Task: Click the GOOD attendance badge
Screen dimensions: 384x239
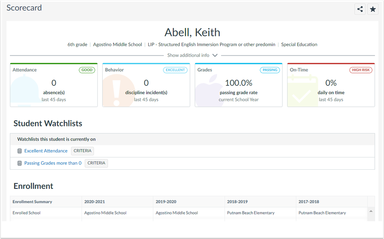Action: (x=87, y=70)
